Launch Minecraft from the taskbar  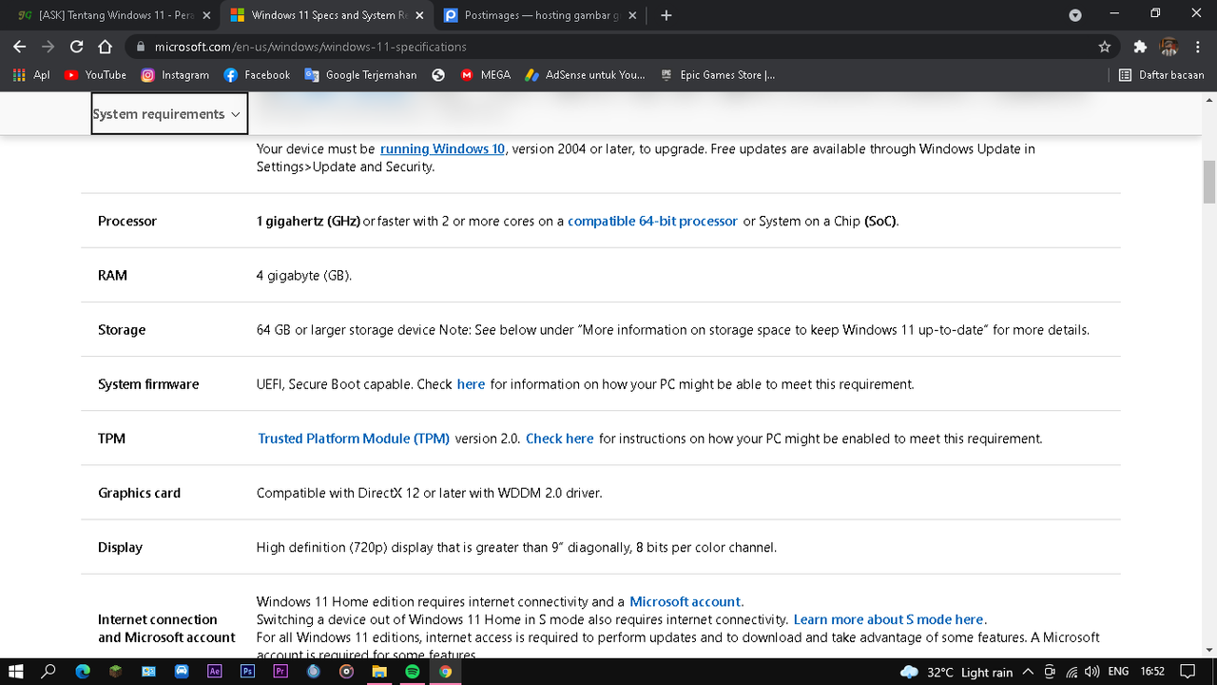point(115,672)
